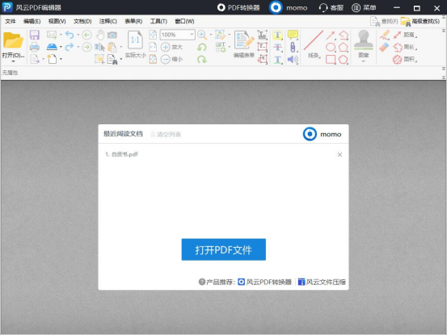
Task: Click the paperclip Attach File icon
Action: (293, 47)
